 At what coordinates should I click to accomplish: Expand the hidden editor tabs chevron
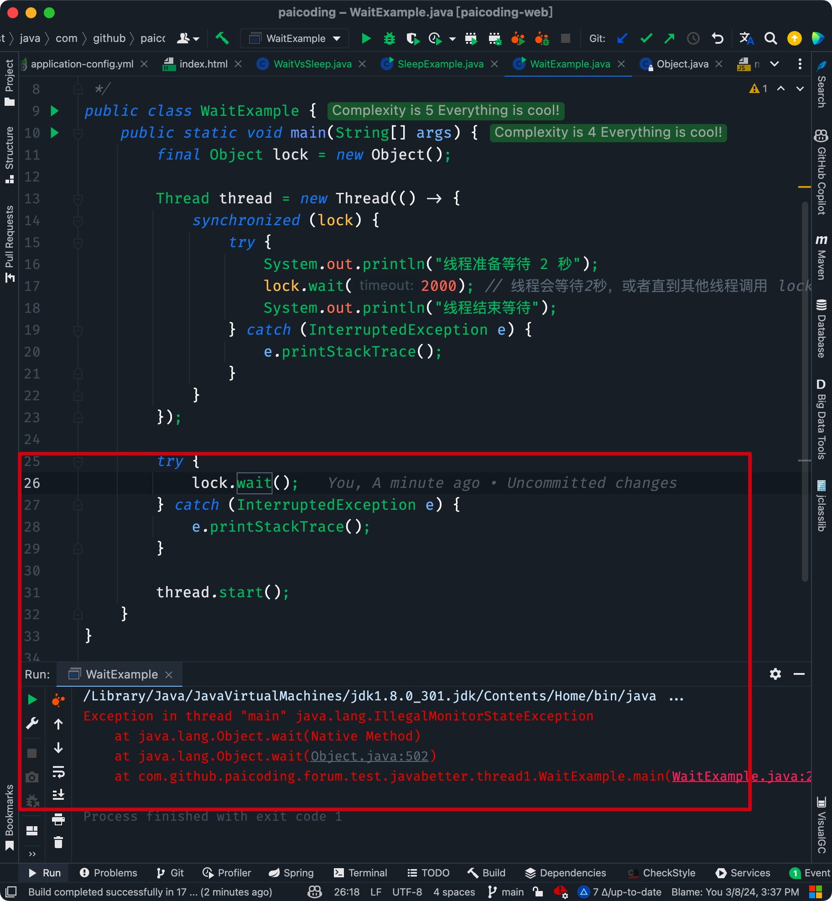[x=775, y=64]
